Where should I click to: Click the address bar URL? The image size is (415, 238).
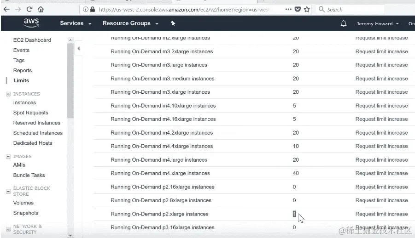coord(184,10)
